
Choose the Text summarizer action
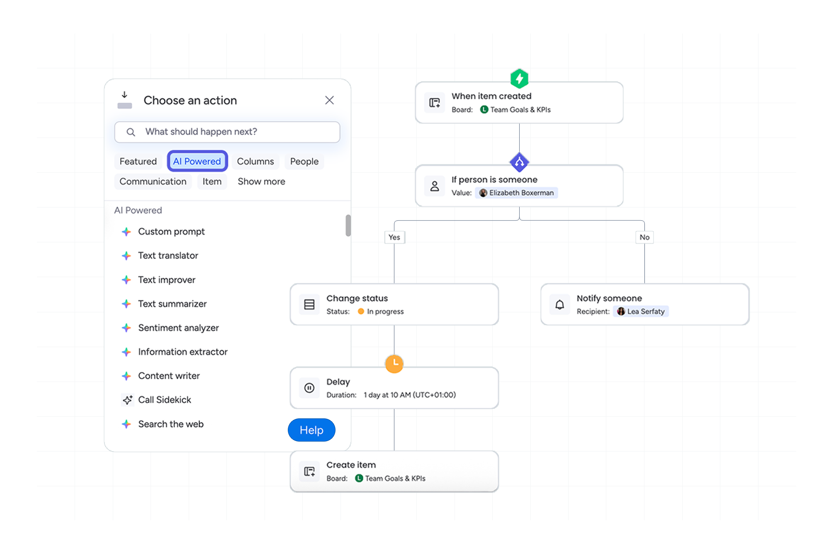pos(172,304)
